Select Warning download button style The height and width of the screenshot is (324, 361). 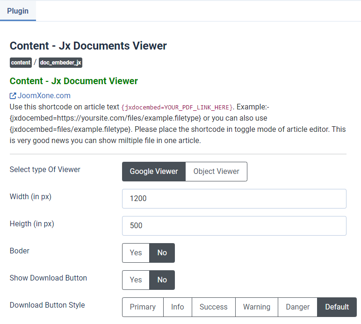(256, 307)
